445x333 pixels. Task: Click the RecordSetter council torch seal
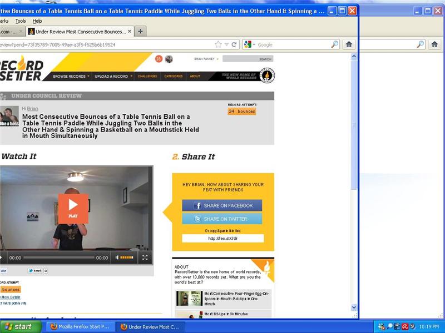coord(267,75)
